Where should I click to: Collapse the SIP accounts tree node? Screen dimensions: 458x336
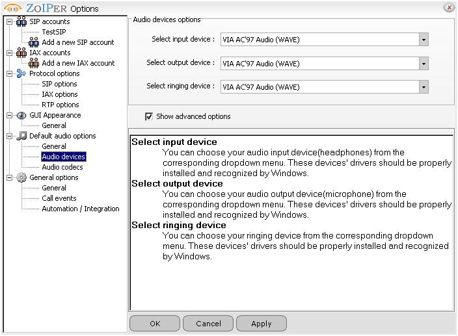point(9,21)
